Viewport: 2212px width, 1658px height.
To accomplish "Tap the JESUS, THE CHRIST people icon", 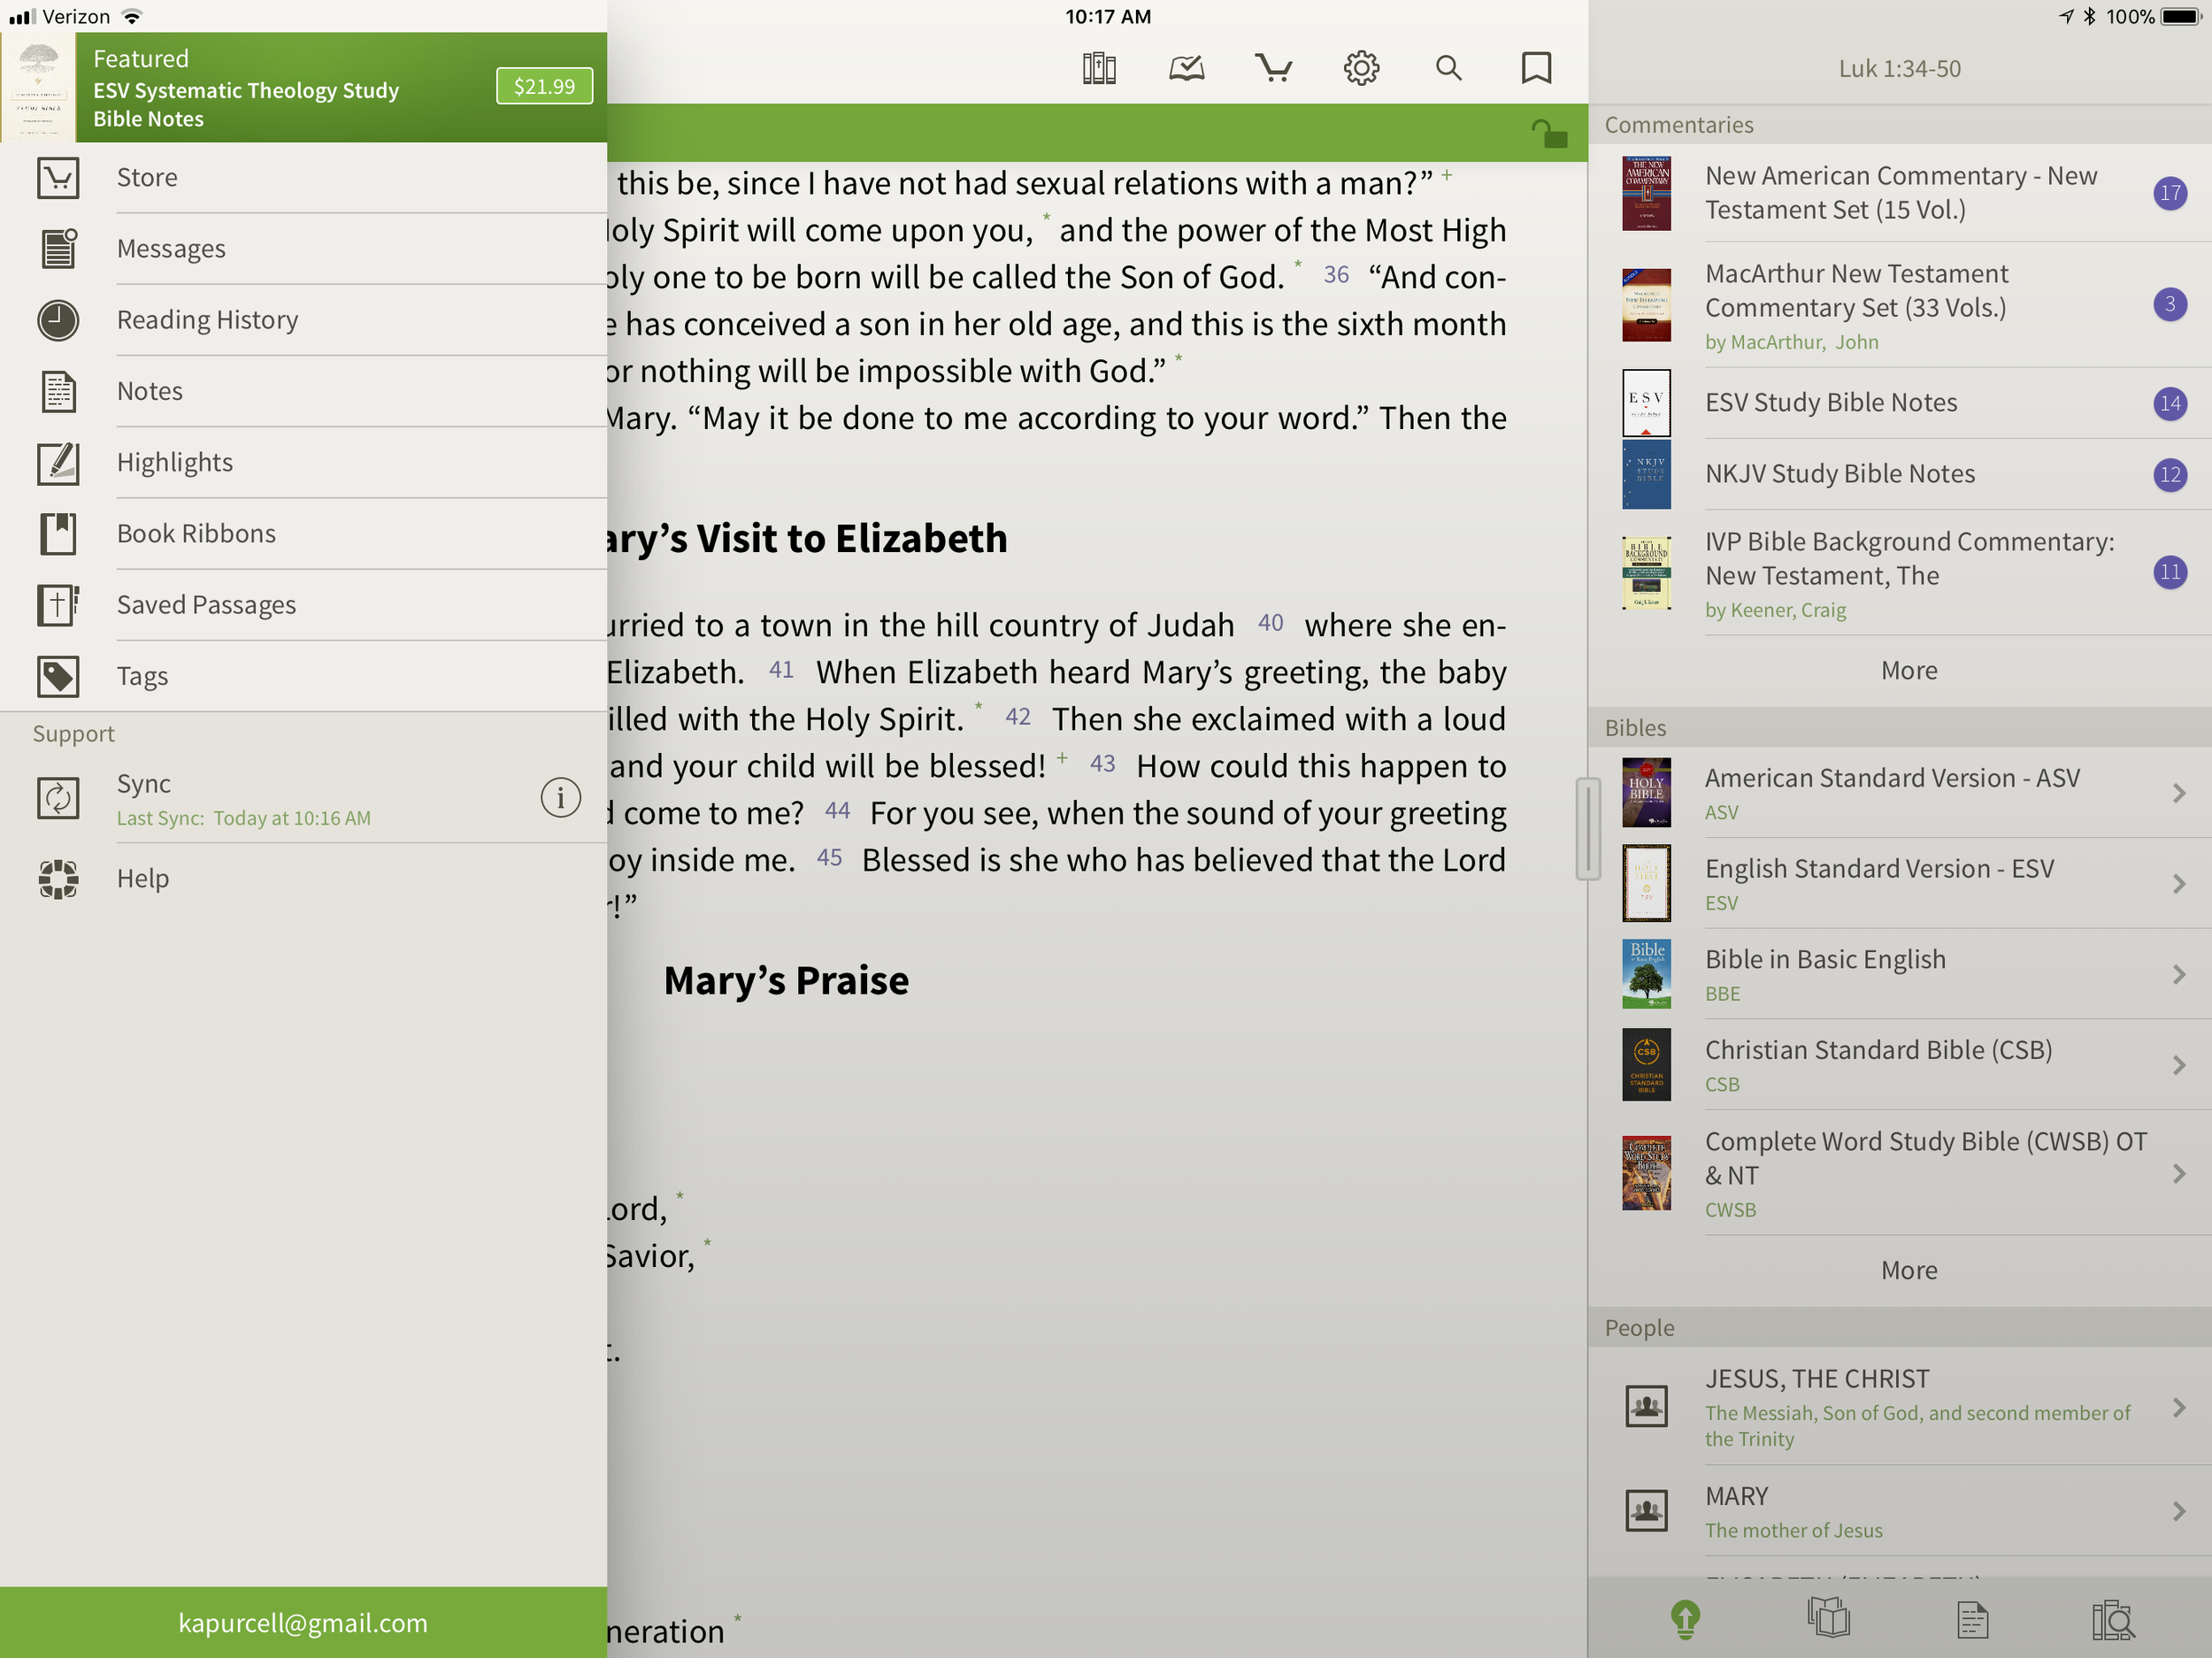I will (1646, 1406).
